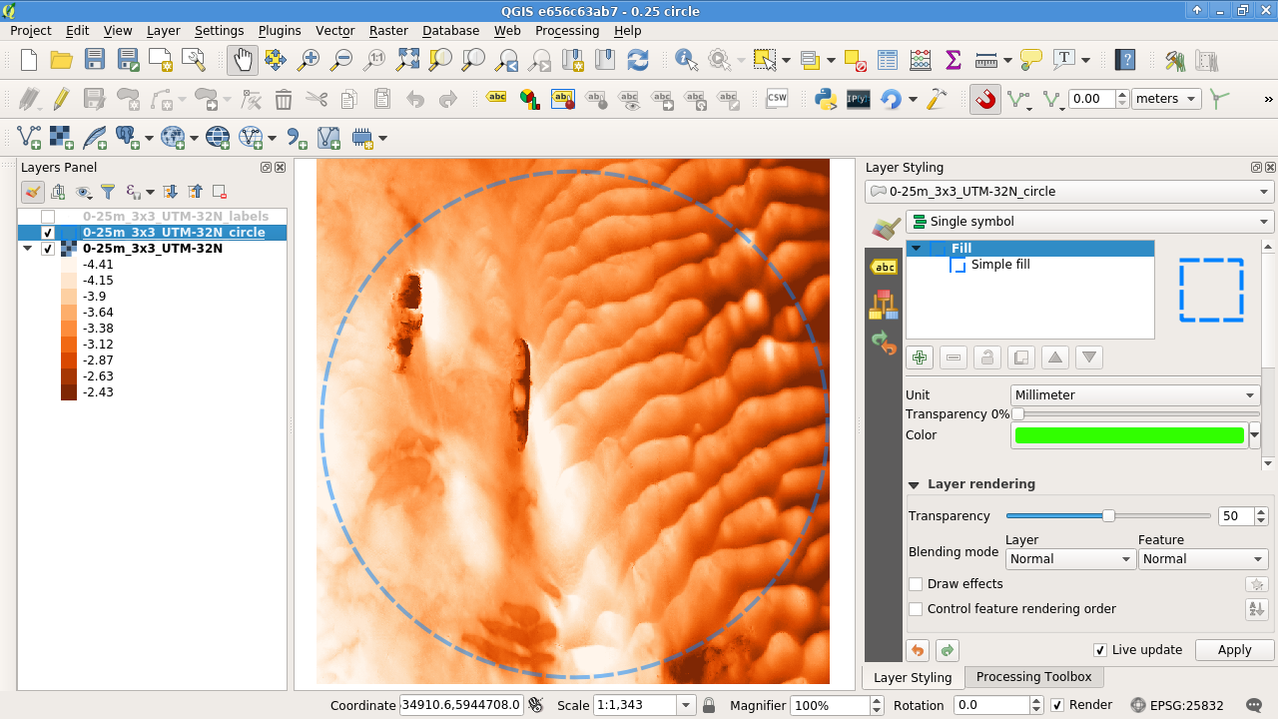The image size is (1278, 719).
Task: Open the Labels tab in Layer Styling
Action: click(884, 267)
